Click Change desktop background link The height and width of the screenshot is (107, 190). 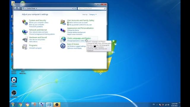pos(76,32)
